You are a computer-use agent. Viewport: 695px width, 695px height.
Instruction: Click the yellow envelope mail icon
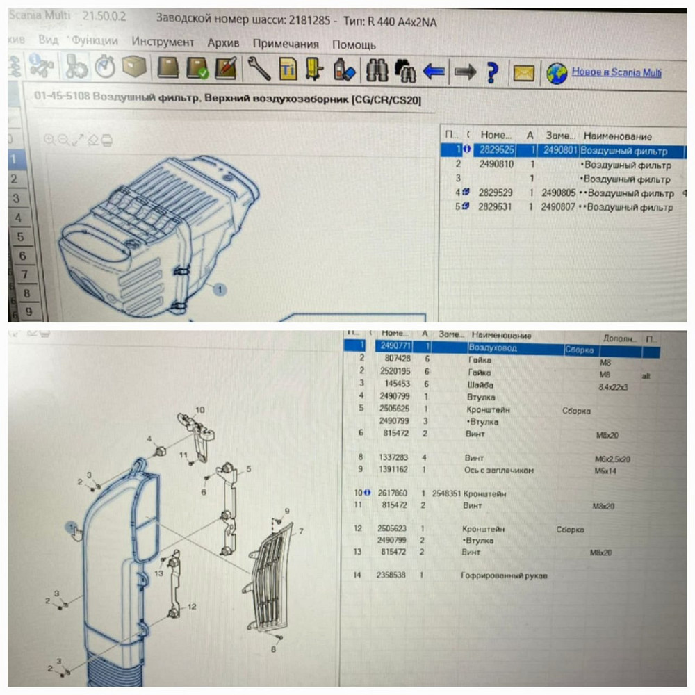(x=523, y=72)
